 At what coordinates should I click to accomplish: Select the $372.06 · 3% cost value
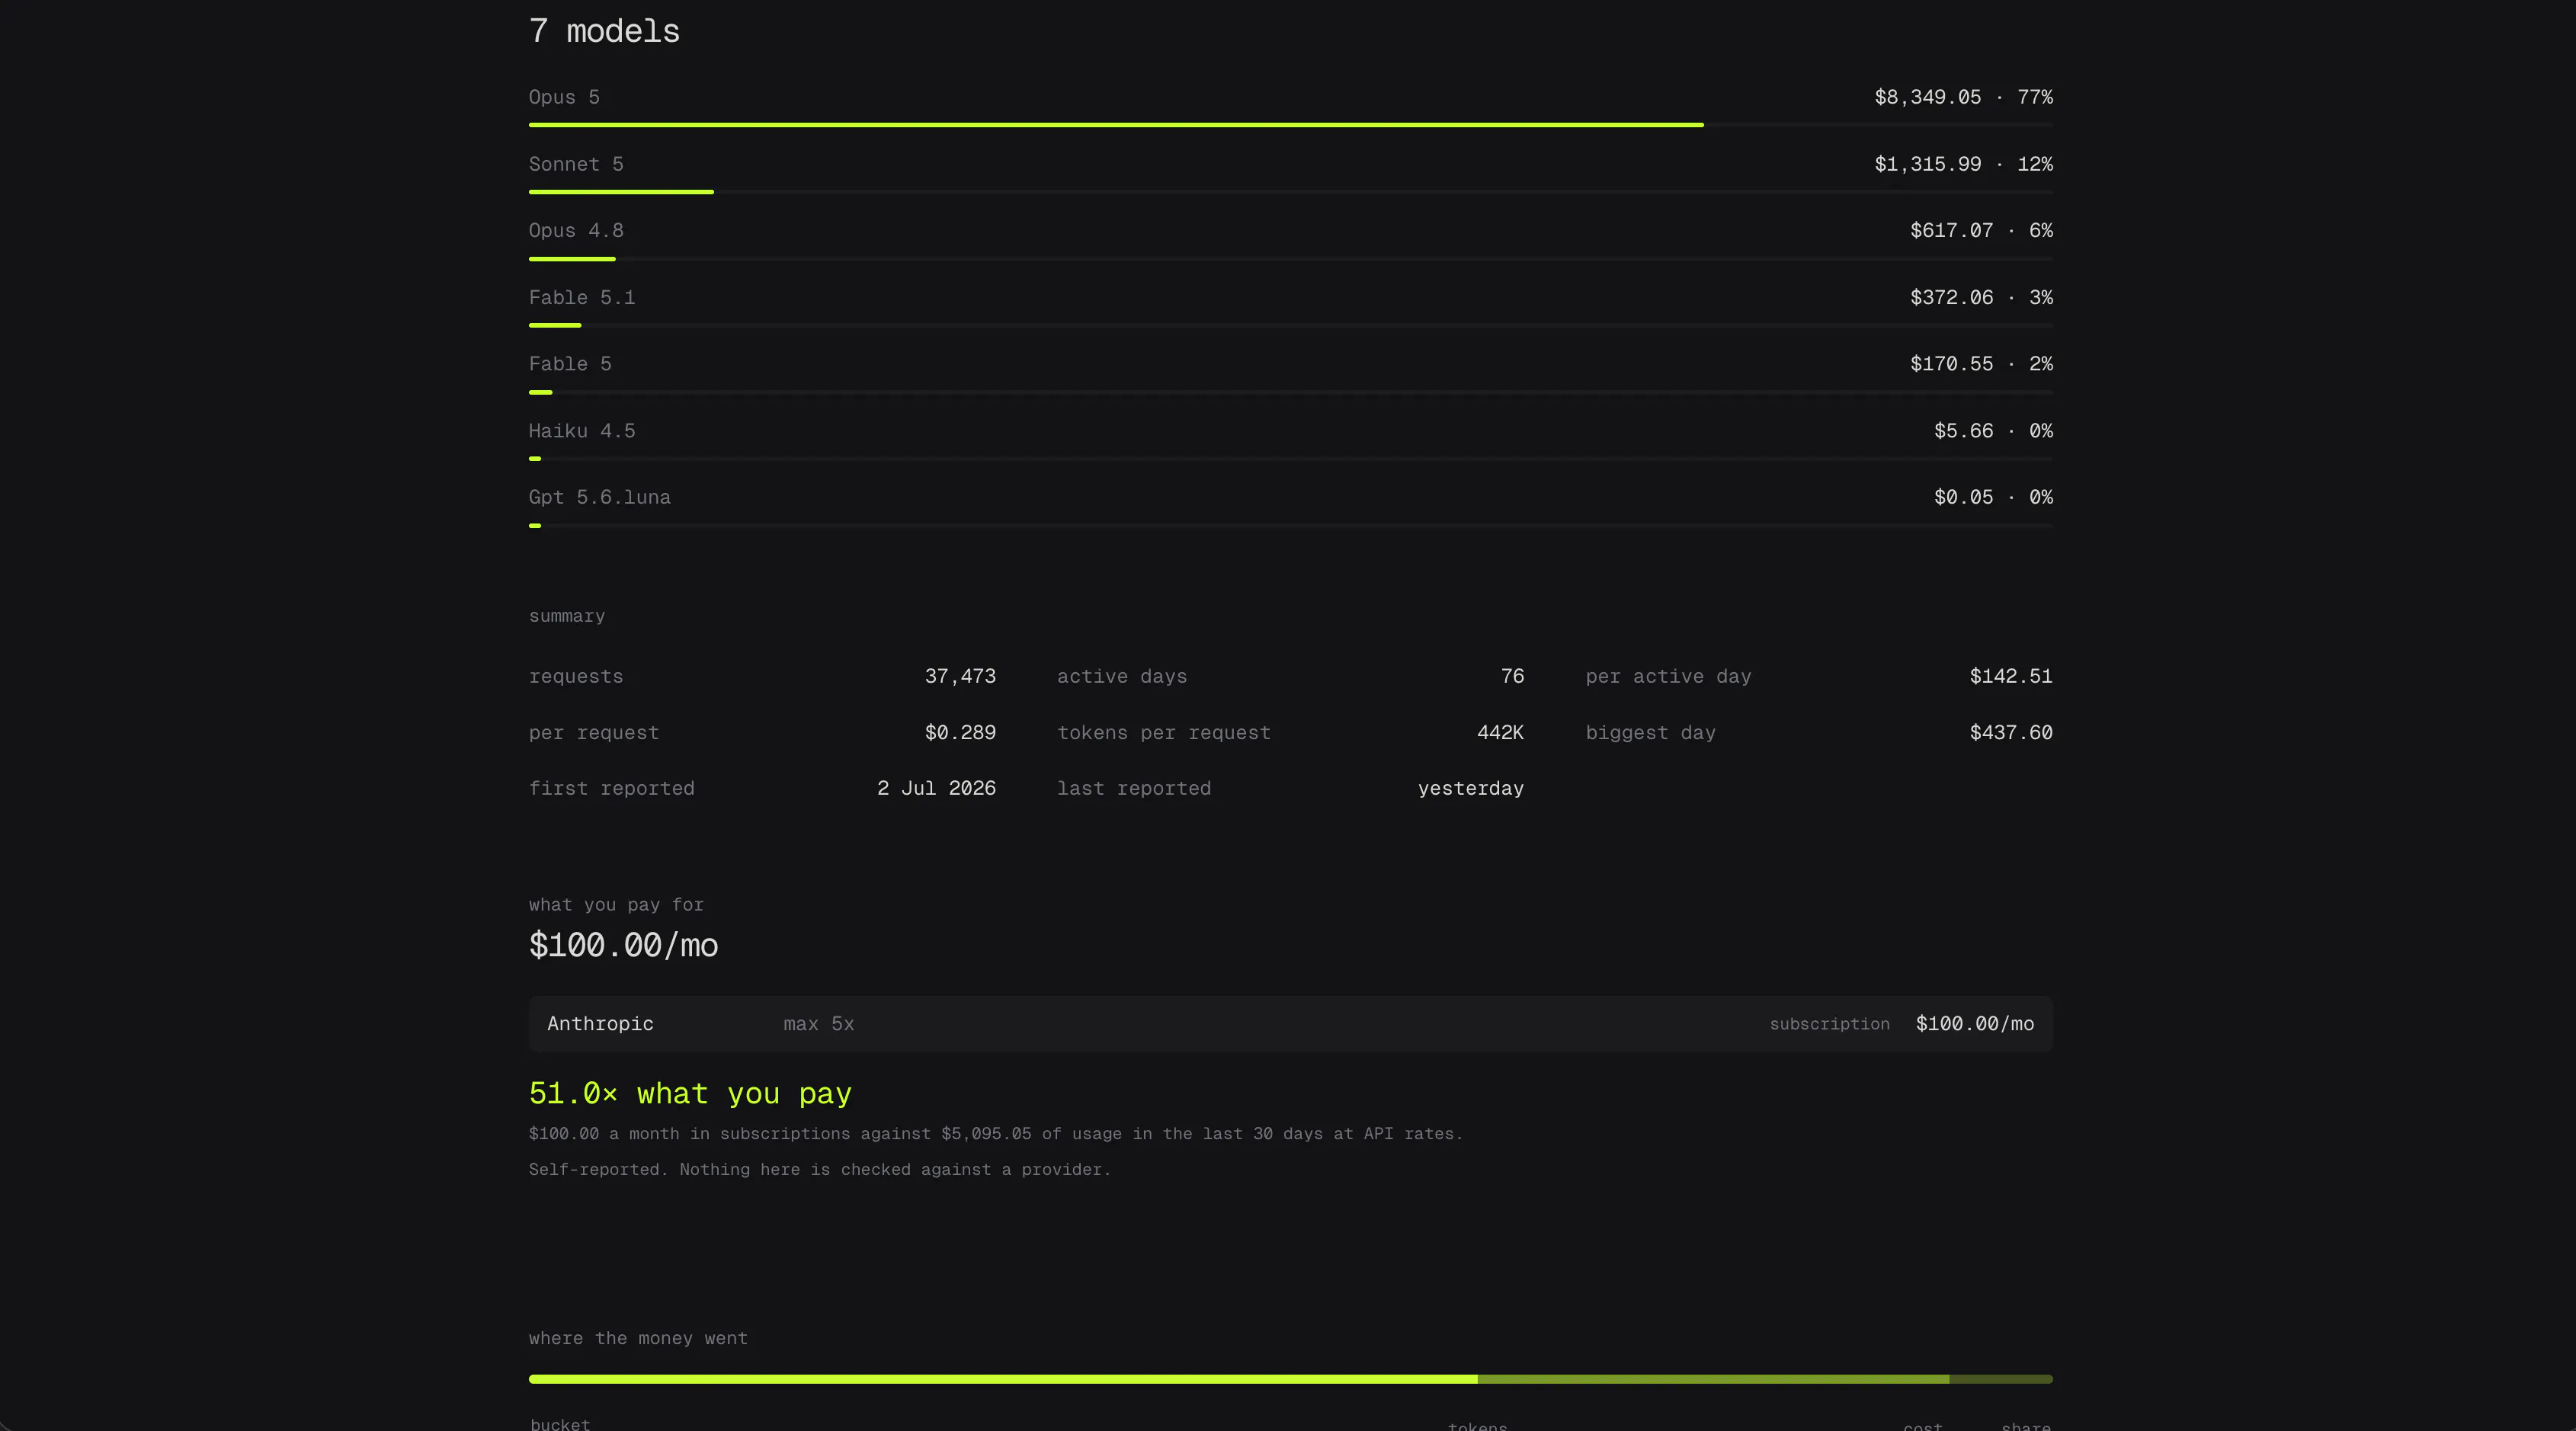[x=1981, y=297]
